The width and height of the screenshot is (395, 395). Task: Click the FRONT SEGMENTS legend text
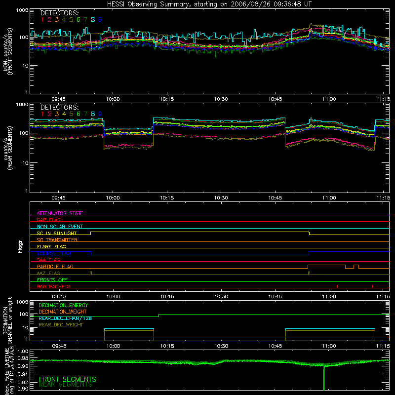pos(68,379)
